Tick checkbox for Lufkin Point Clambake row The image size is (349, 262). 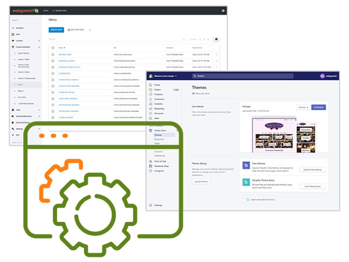coord(53,98)
